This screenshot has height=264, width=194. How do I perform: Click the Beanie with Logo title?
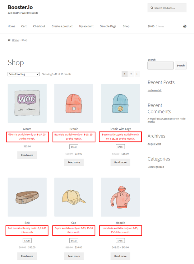tap(120, 129)
